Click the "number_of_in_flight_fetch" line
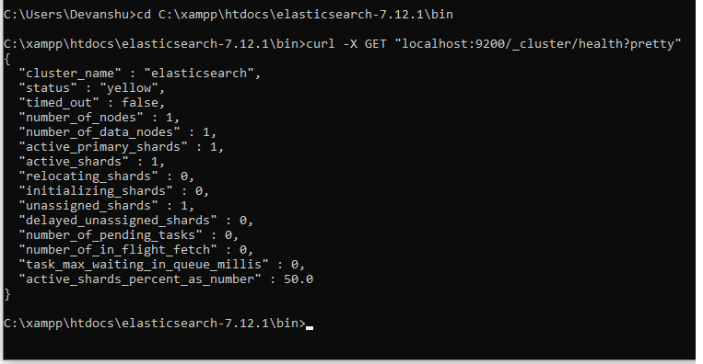The height and width of the screenshot is (364, 703). click(135, 250)
